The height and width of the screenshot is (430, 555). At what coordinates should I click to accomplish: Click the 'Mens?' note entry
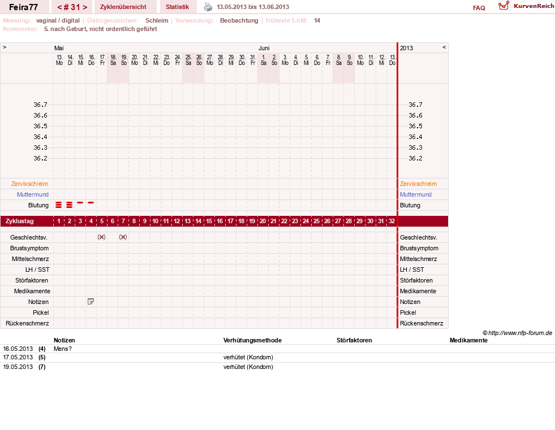click(63, 349)
